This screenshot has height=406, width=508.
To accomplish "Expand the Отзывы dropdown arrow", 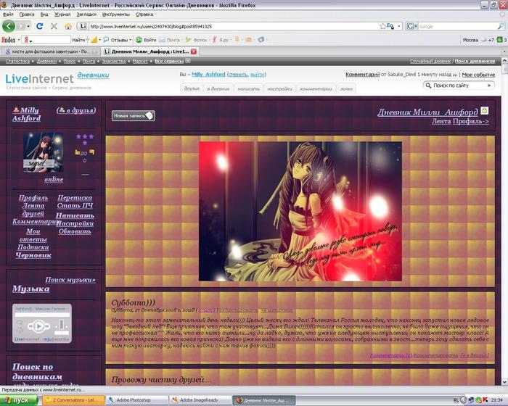I will [130, 40].
